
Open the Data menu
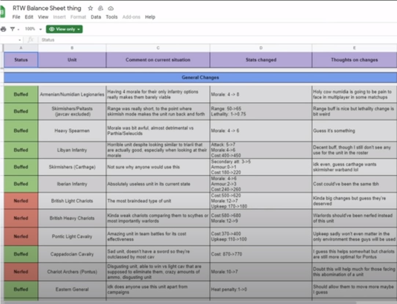pos(96,17)
